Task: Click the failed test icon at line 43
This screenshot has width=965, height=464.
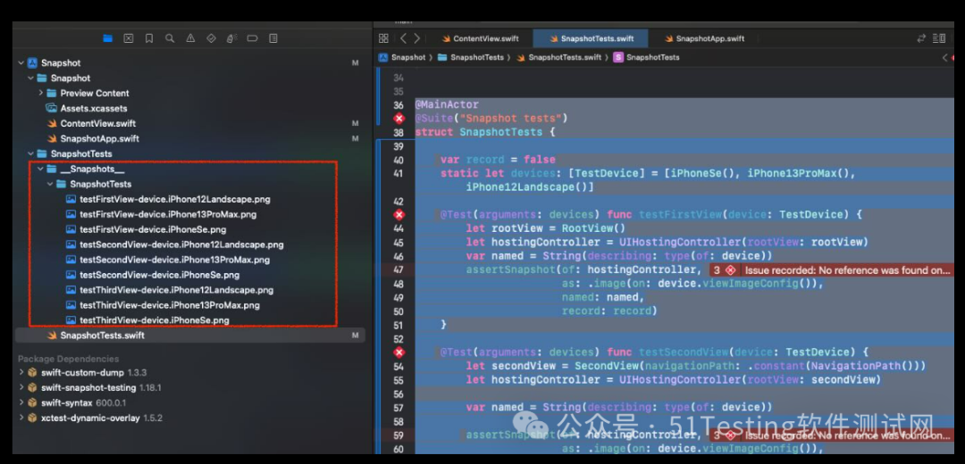Action: coord(399,214)
